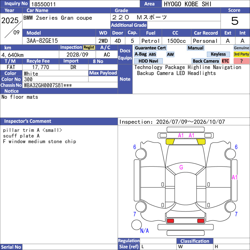Select the Back Camera badge
250x250 pixels.
click(206, 61)
